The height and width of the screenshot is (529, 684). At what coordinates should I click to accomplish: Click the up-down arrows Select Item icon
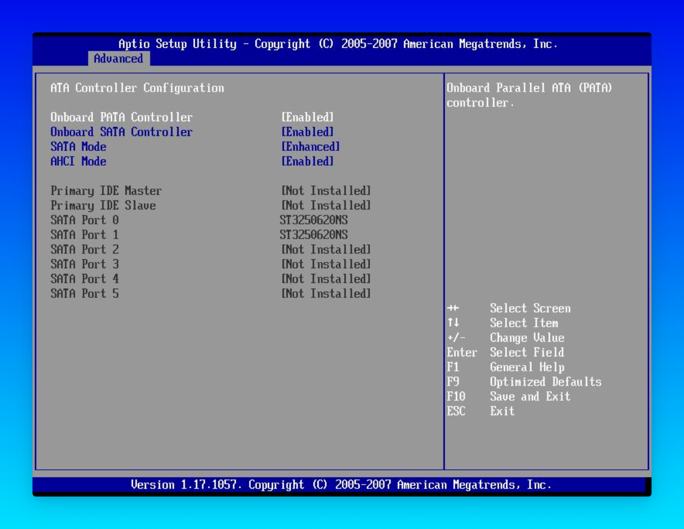point(453,323)
